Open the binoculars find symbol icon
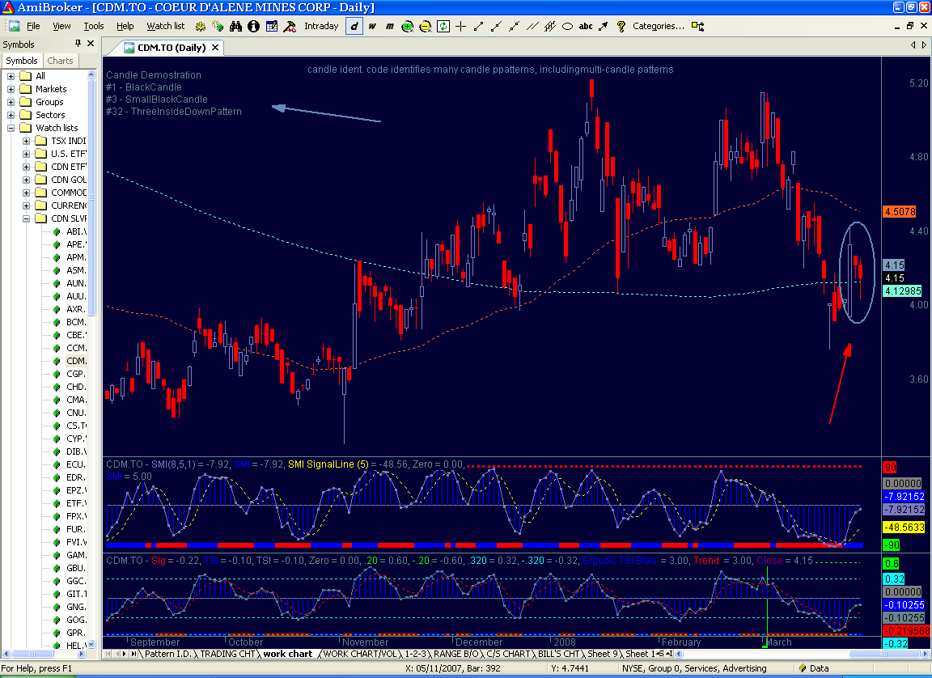The height and width of the screenshot is (678, 932). click(x=235, y=26)
